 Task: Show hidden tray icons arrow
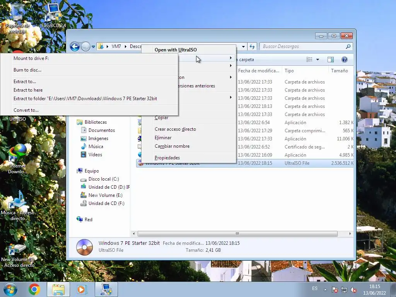point(326,290)
